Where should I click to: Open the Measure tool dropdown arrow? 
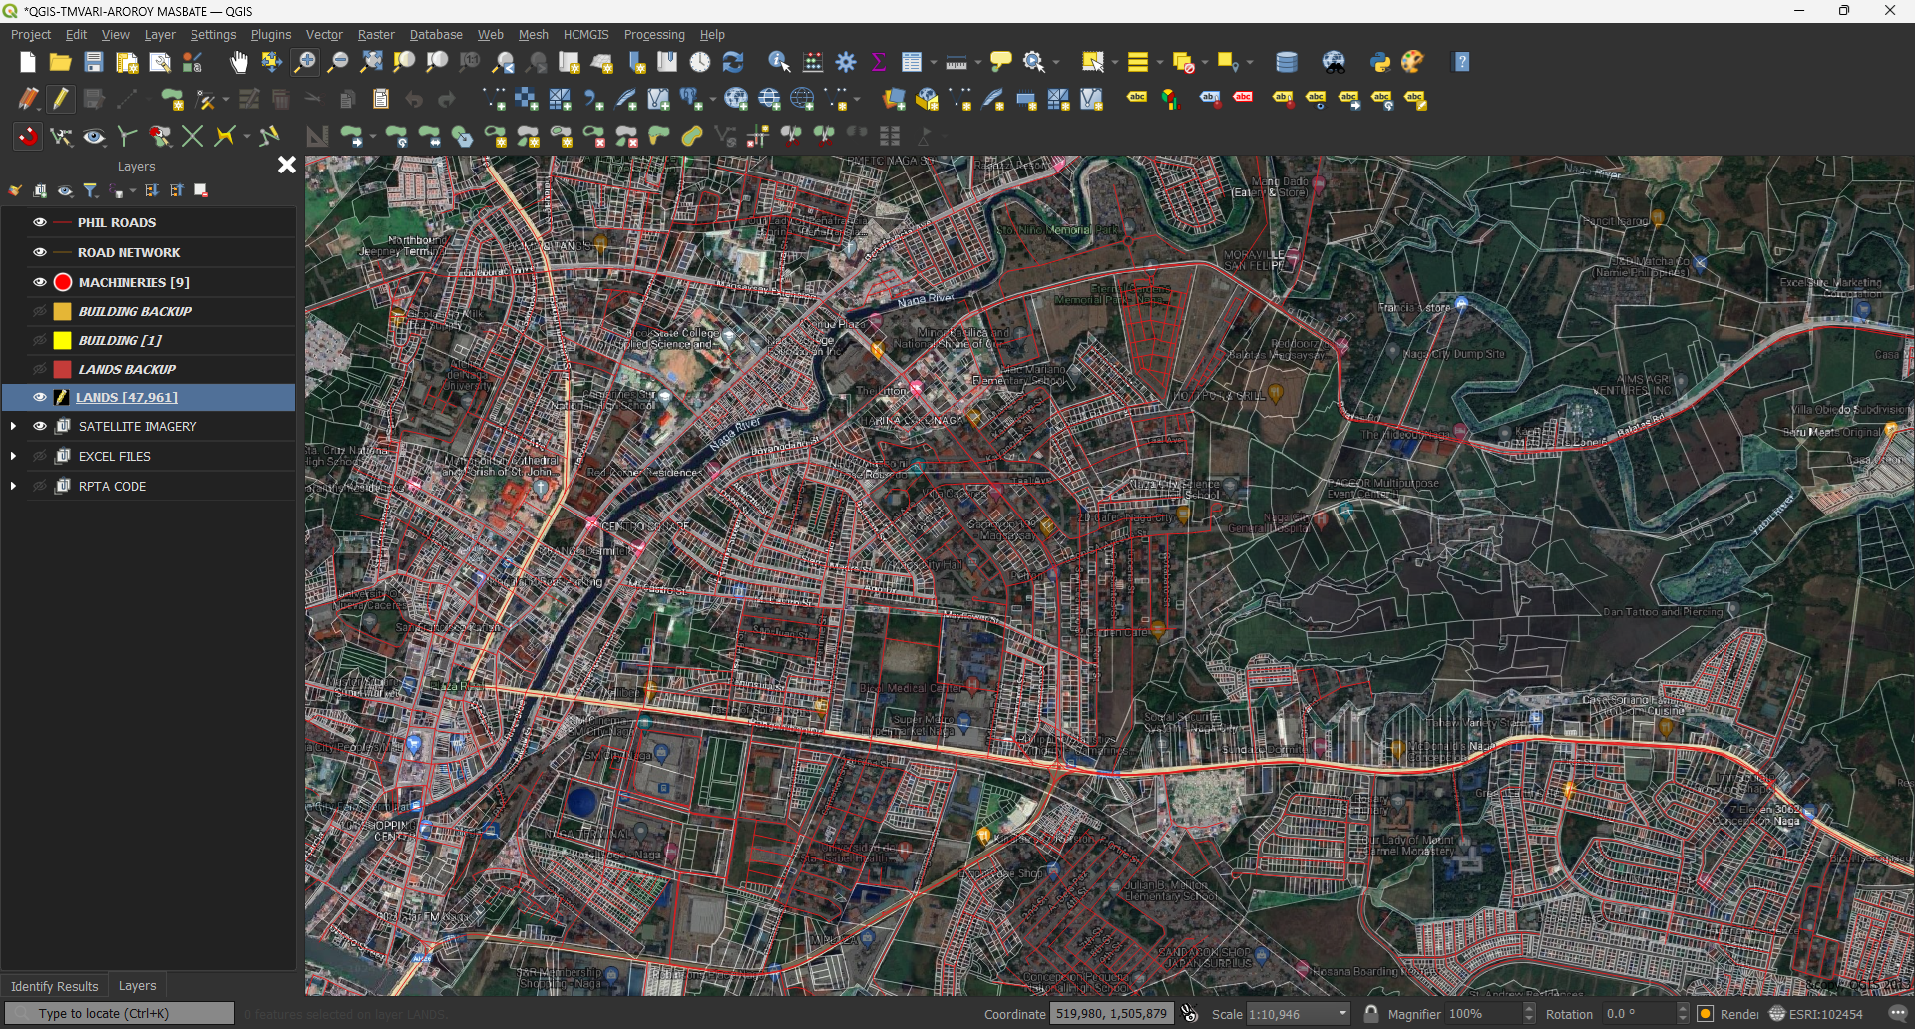tap(978, 62)
